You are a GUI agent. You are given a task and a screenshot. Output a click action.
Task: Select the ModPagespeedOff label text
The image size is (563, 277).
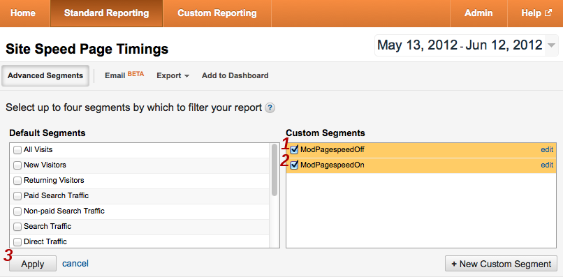pyautogui.click(x=332, y=149)
